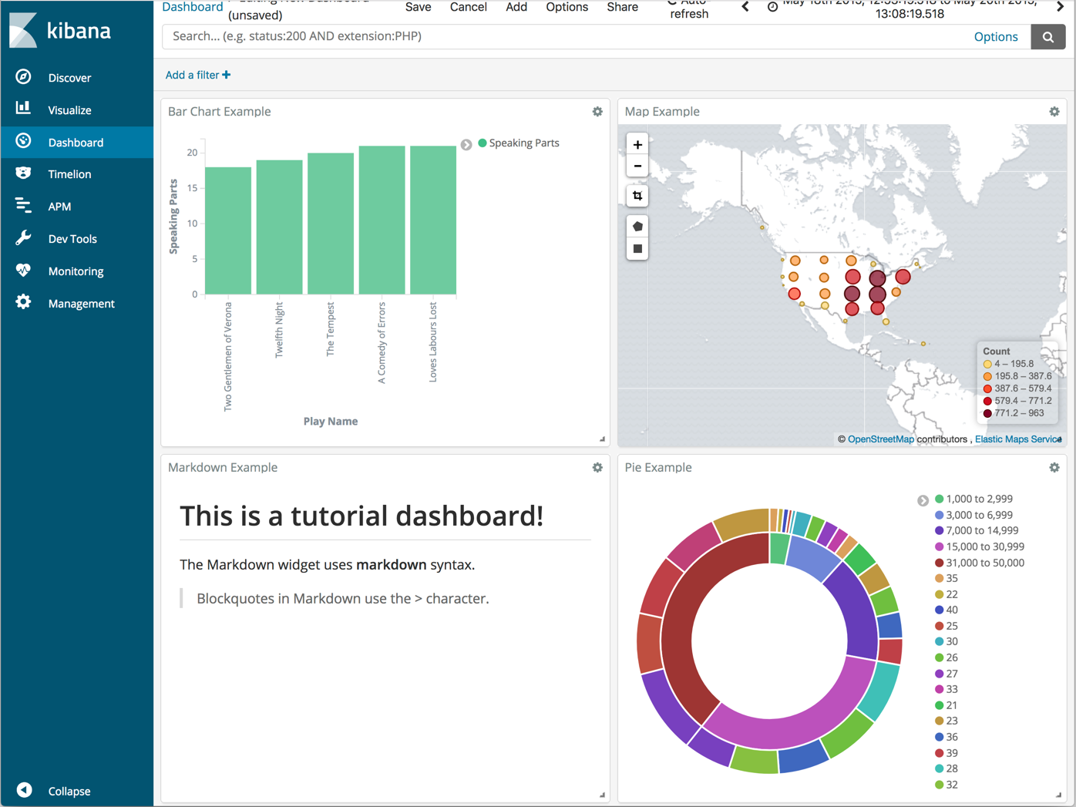Collapse the left navigation sidebar

tap(24, 790)
